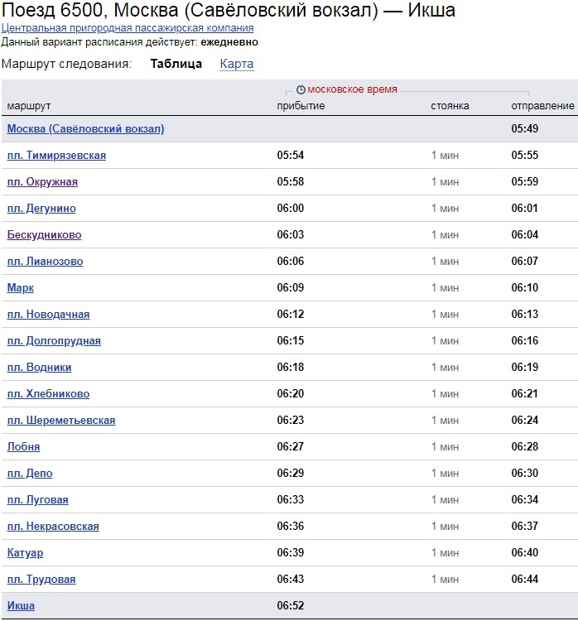578x621 pixels.
Task: Open the Марк station link
Action: point(20,288)
